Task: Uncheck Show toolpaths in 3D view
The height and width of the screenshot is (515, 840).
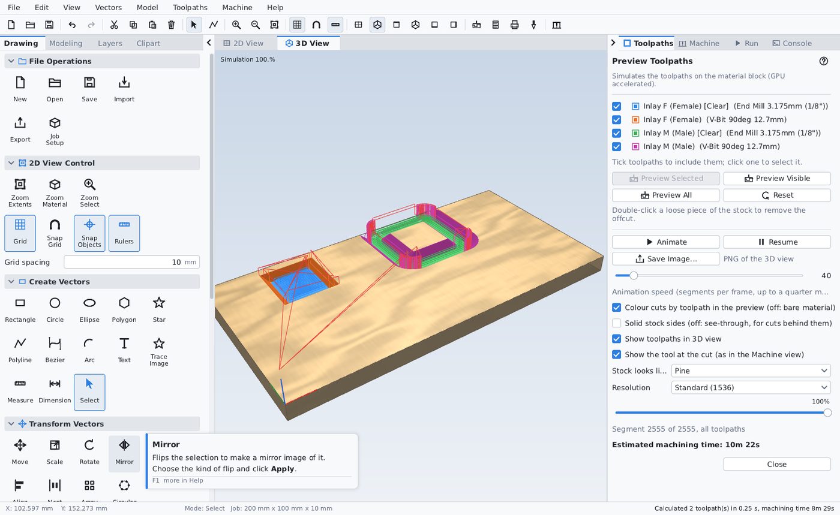Action: tap(616, 339)
